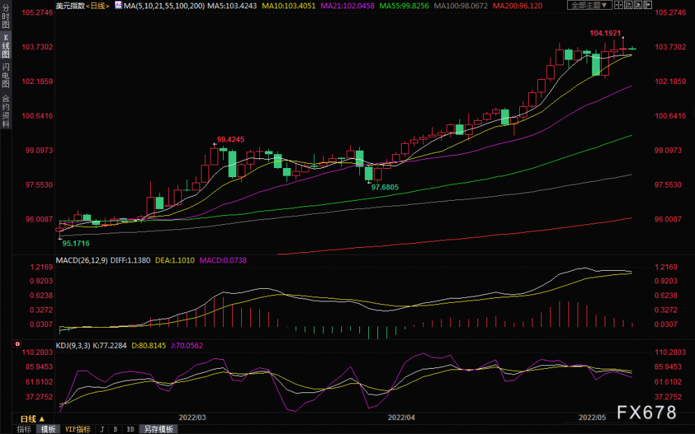Viewport: 695px width, 434px height.
Task: Click the 95.1716 low price label
Action: point(76,244)
